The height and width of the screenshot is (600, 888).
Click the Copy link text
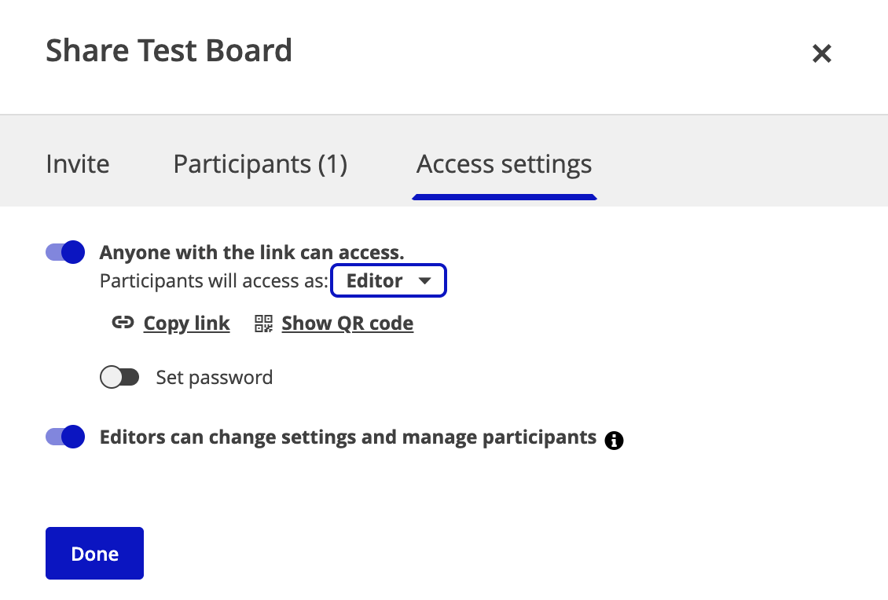point(186,324)
